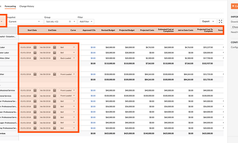
Task: Open start date calendar in Front-Loaded $40,000.00 row
Action: point(35,91)
